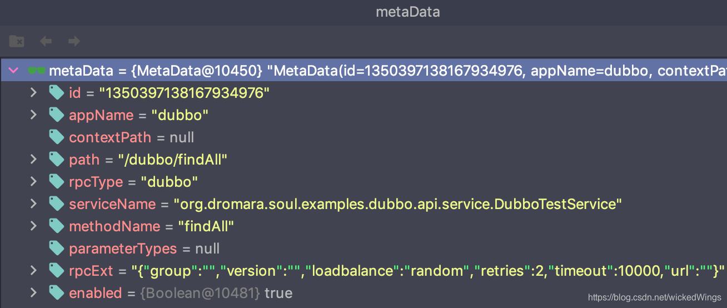Click the back navigation arrow icon
The height and width of the screenshot is (308, 727).
pyautogui.click(x=46, y=41)
